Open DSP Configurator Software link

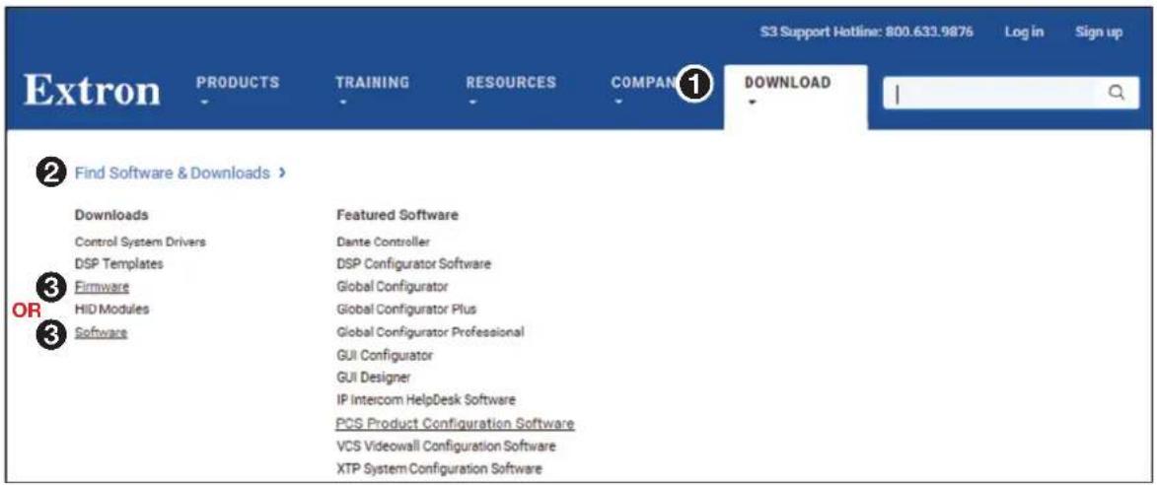413,263
